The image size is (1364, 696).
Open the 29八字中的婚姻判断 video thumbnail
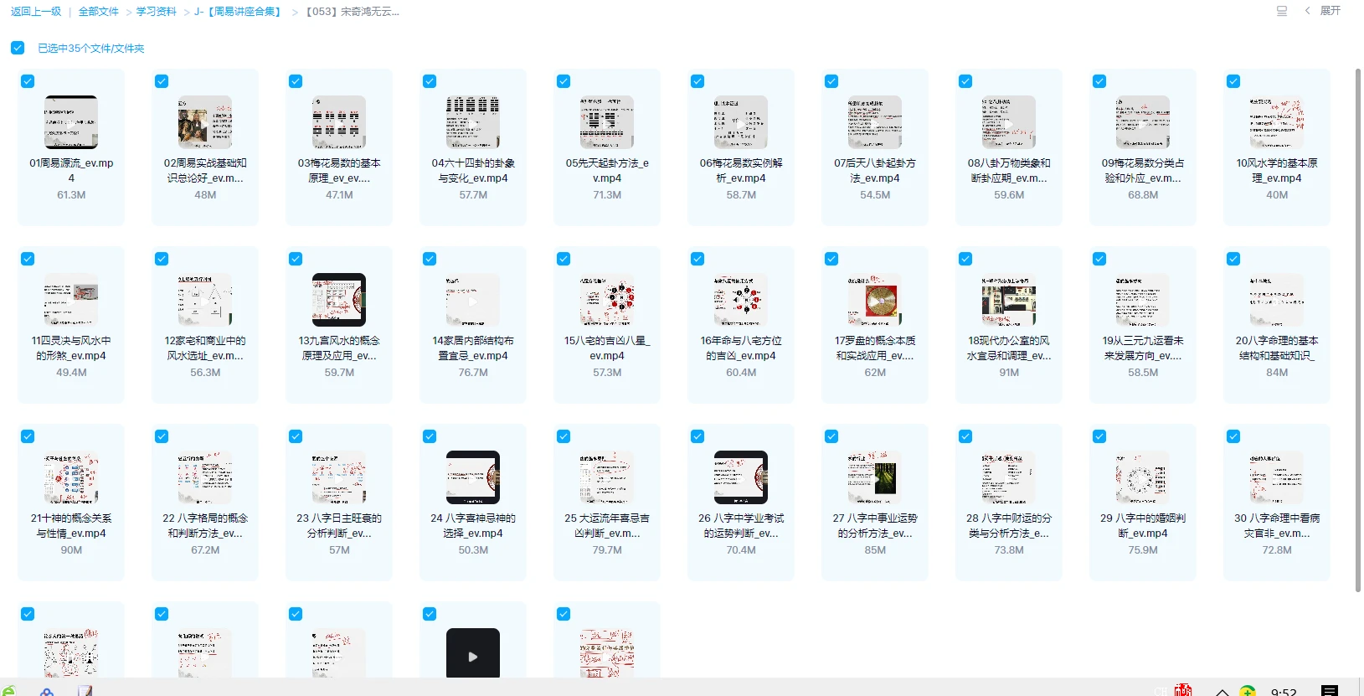click(x=1143, y=477)
